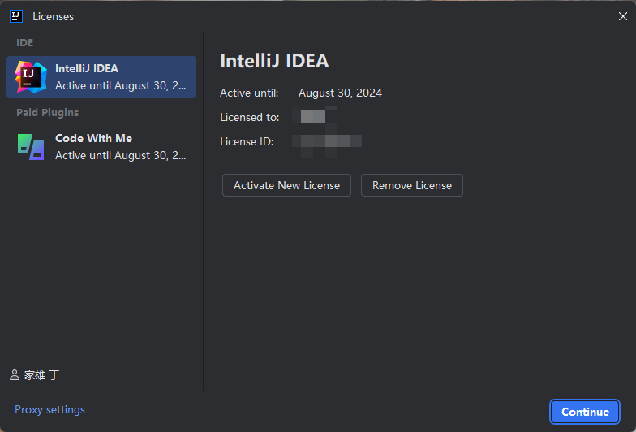Image resolution: width=636 pixels, height=432 pixels.
Task: Click the blurred License ID value
Action: tap(327, 141)
